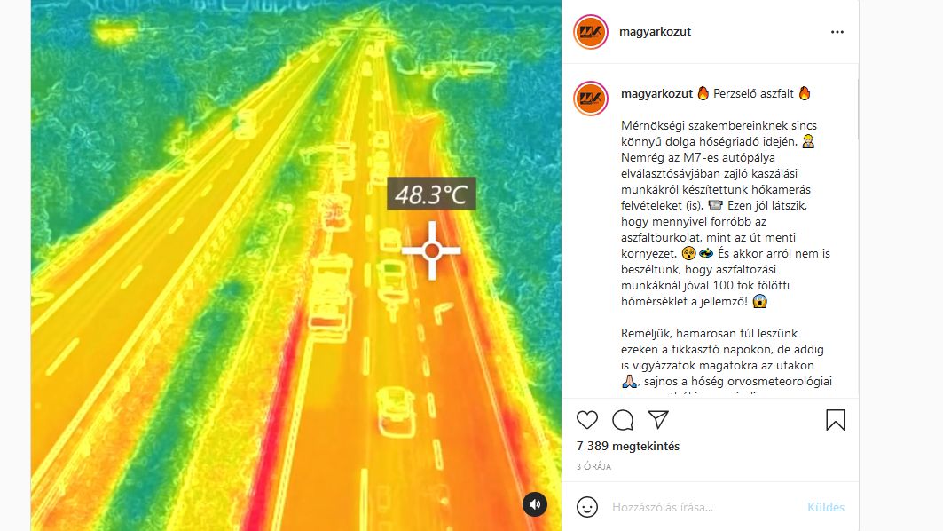Open emoji picker smiley icon

point(587,507)
